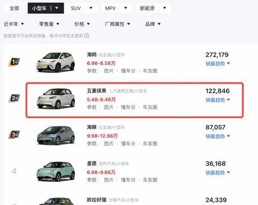Open the 五菱缤果 car image
The image size is (258, 205).
tap(56, 98)
